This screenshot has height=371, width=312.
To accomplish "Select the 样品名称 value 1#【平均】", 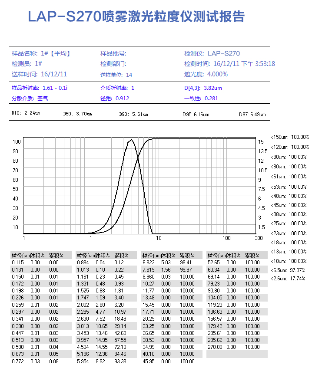I will coord(56,53).
